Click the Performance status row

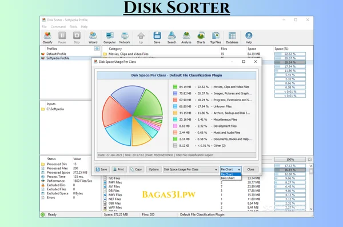pos(66,181)
